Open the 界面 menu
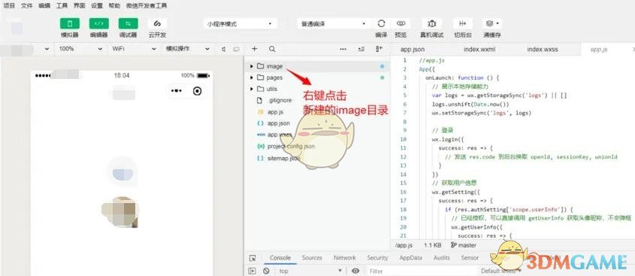Image resolution: width=635 pixels, height=276 pixels. 80,6
